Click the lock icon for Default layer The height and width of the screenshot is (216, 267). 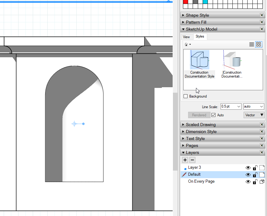click(255, 174)
